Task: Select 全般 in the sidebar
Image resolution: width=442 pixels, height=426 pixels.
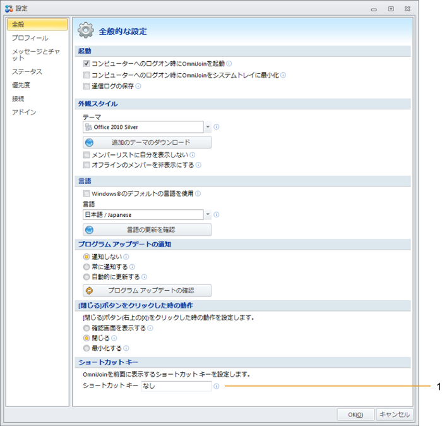Action: pos(37,24)
